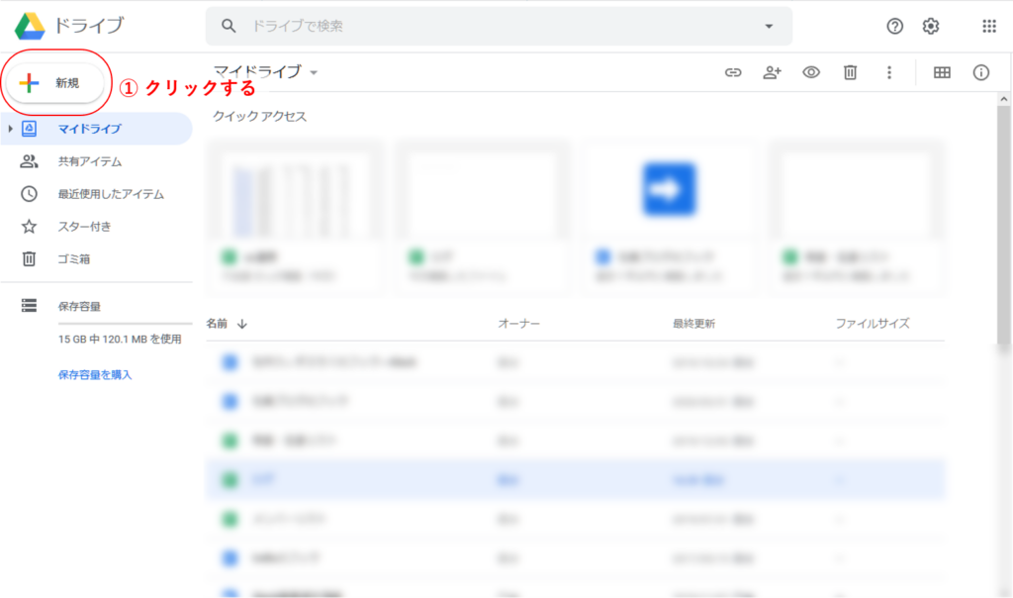Click the get shareable link icon

(x=733, y=72)
